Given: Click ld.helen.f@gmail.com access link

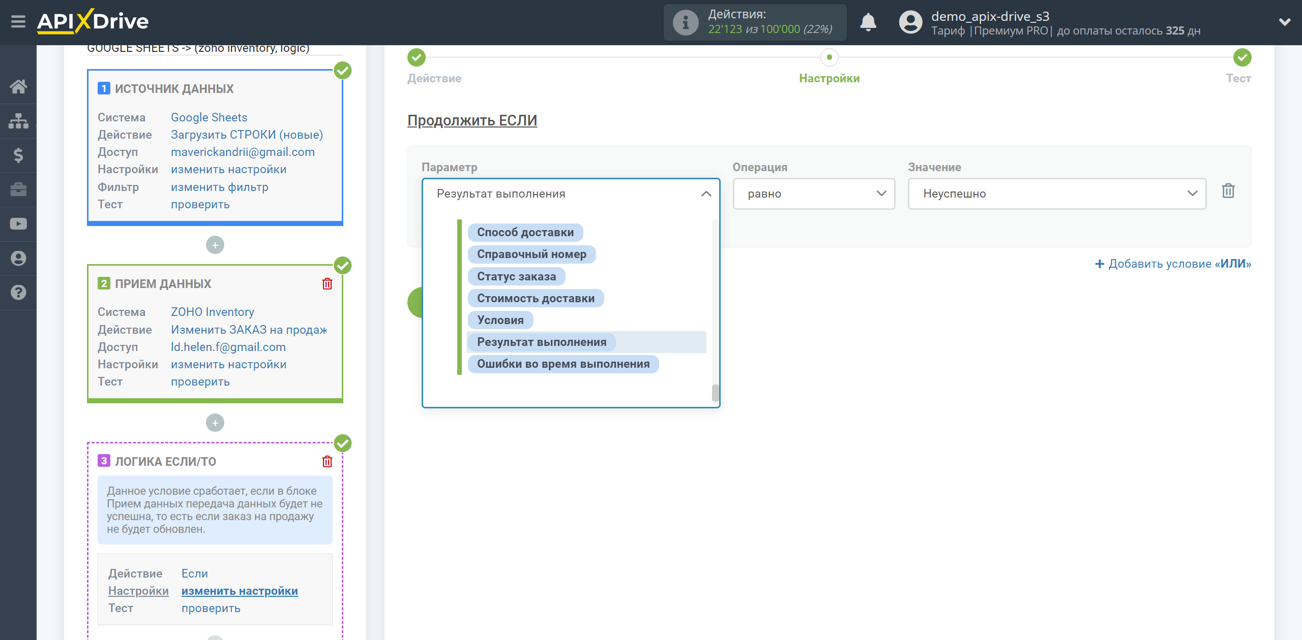Looking at the screenshot, I should tap(228, 347).
